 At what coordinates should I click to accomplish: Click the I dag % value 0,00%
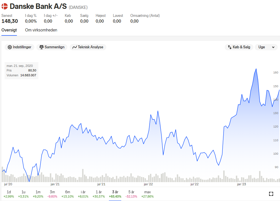pos(31,21)
